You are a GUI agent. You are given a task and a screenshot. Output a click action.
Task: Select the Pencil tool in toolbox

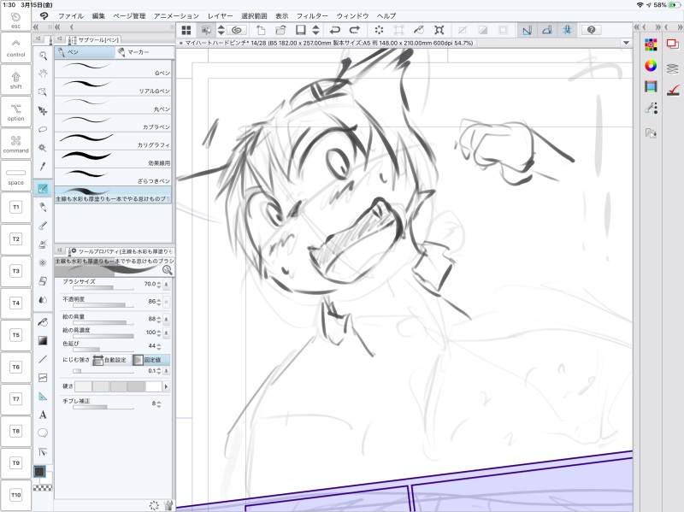pyautogui.click(x=43, y=207)
